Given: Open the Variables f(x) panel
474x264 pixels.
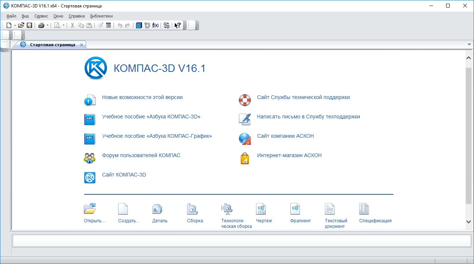Looking at the screenshot, I should coord(156,25).
